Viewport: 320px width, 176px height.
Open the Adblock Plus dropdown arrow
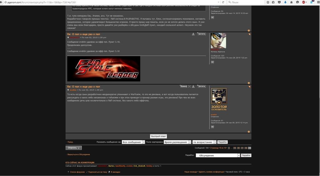306,2
